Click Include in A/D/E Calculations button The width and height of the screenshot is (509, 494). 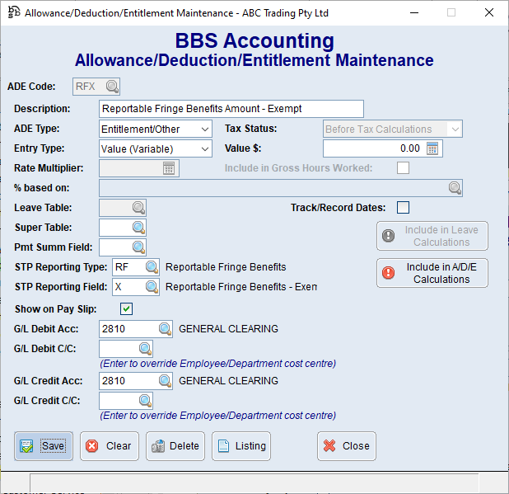(432, 273)
